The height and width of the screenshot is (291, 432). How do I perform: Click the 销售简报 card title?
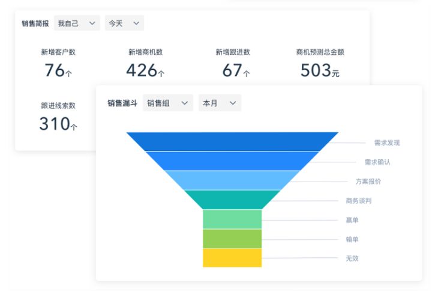click(35, 23)
